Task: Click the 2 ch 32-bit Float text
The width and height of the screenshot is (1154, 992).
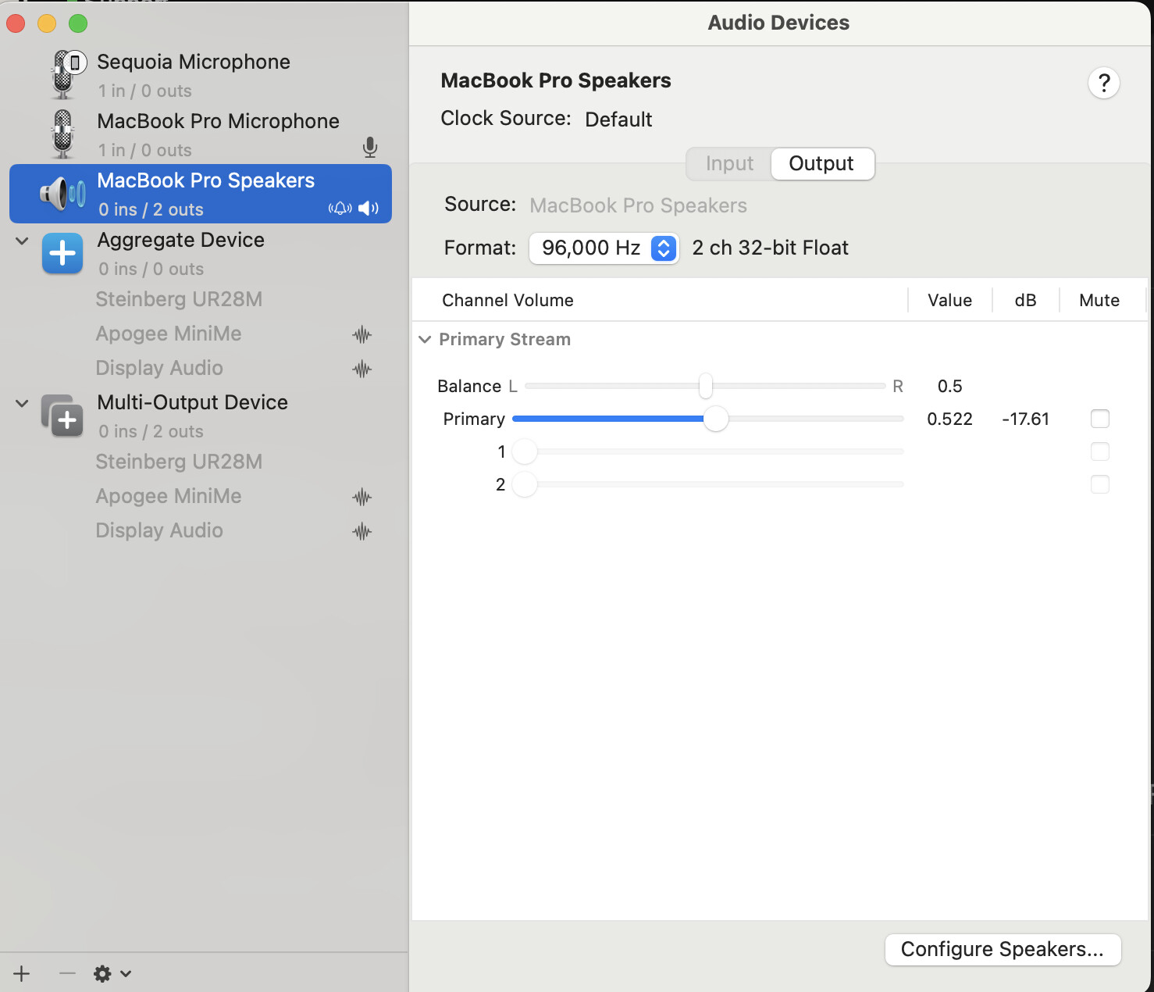Action: pyautogui.click(x=770, y=248)
